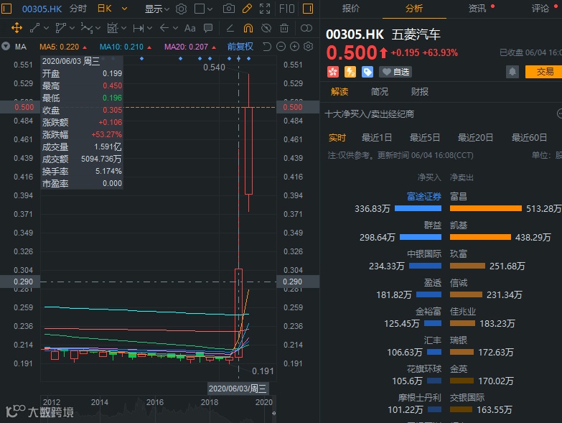
Task: Click the blue tag badge icon
Action: point(367,72)
